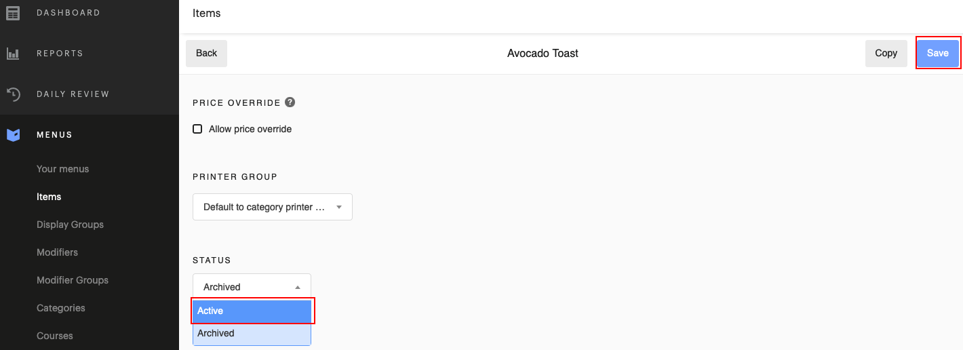Select Active from the status list

point(252,311)
